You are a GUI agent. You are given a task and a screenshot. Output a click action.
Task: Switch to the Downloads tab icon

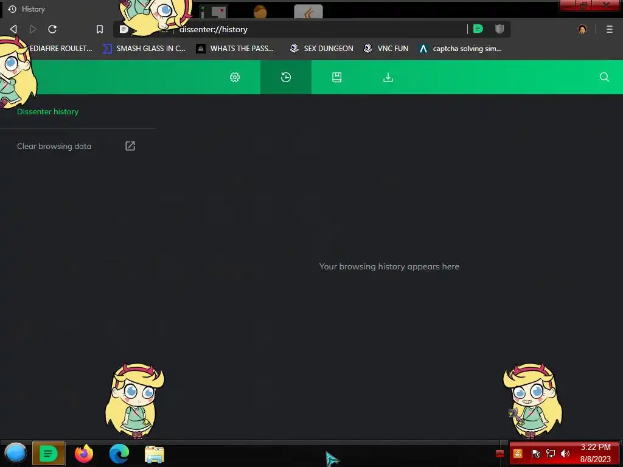(x=388, y=77)
